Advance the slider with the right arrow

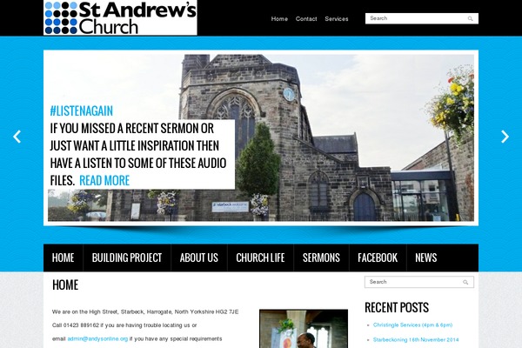tap(505, 137)
